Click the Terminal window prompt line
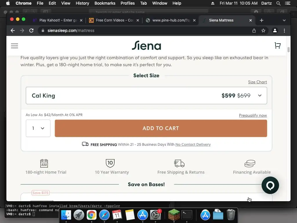Screen dimensions: 297x223 pos(21,214)
